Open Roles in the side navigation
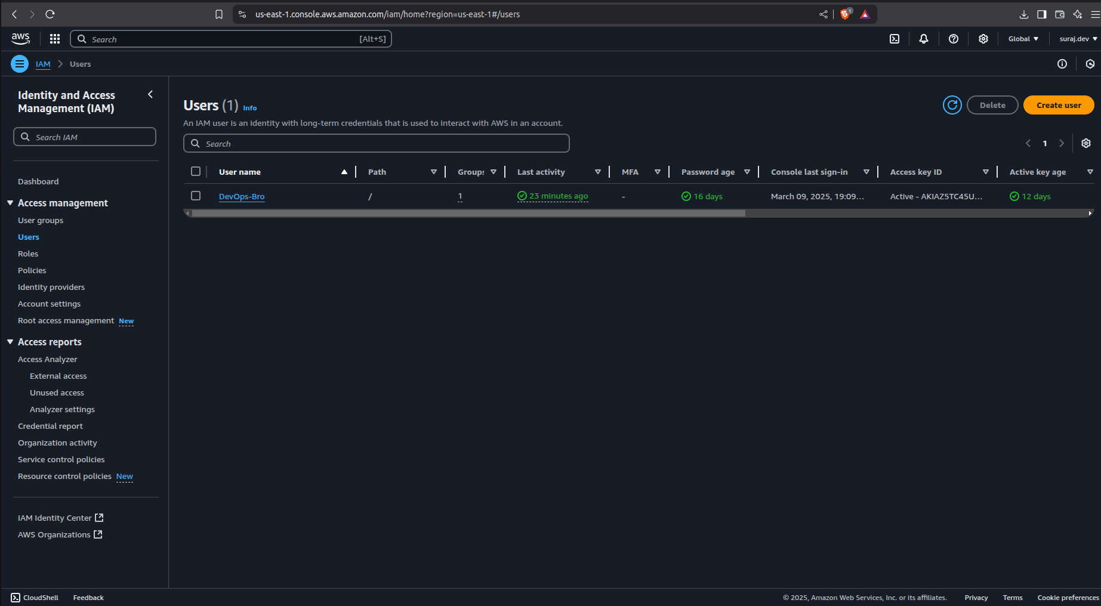The width and height of the screenshot is (1101, 606). 28,253
